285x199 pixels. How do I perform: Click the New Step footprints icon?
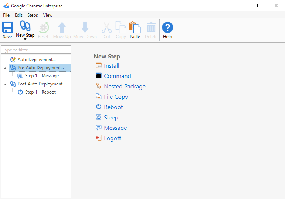[25, 26]
